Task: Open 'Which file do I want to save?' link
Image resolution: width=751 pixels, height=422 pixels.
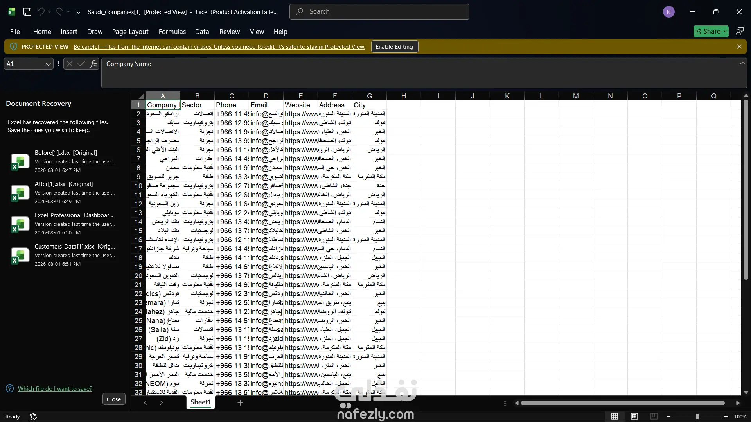Action: click(x=55, y=389)
